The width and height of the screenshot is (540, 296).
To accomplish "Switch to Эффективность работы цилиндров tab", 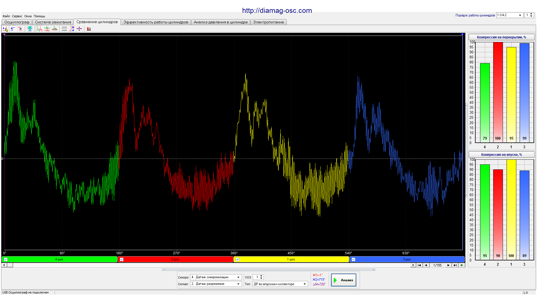I will click(156, 22).
